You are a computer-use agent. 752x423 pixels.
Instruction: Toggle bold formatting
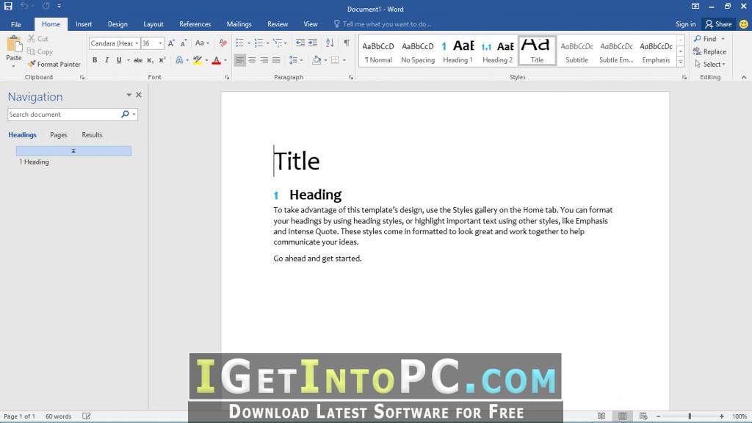tap(95, 60)
